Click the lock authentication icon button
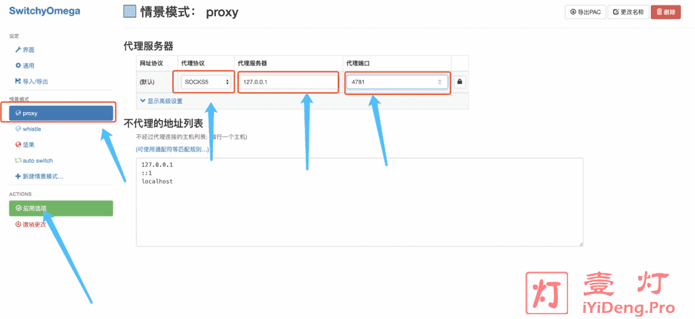The image size is (695, 319). point(459,82)
